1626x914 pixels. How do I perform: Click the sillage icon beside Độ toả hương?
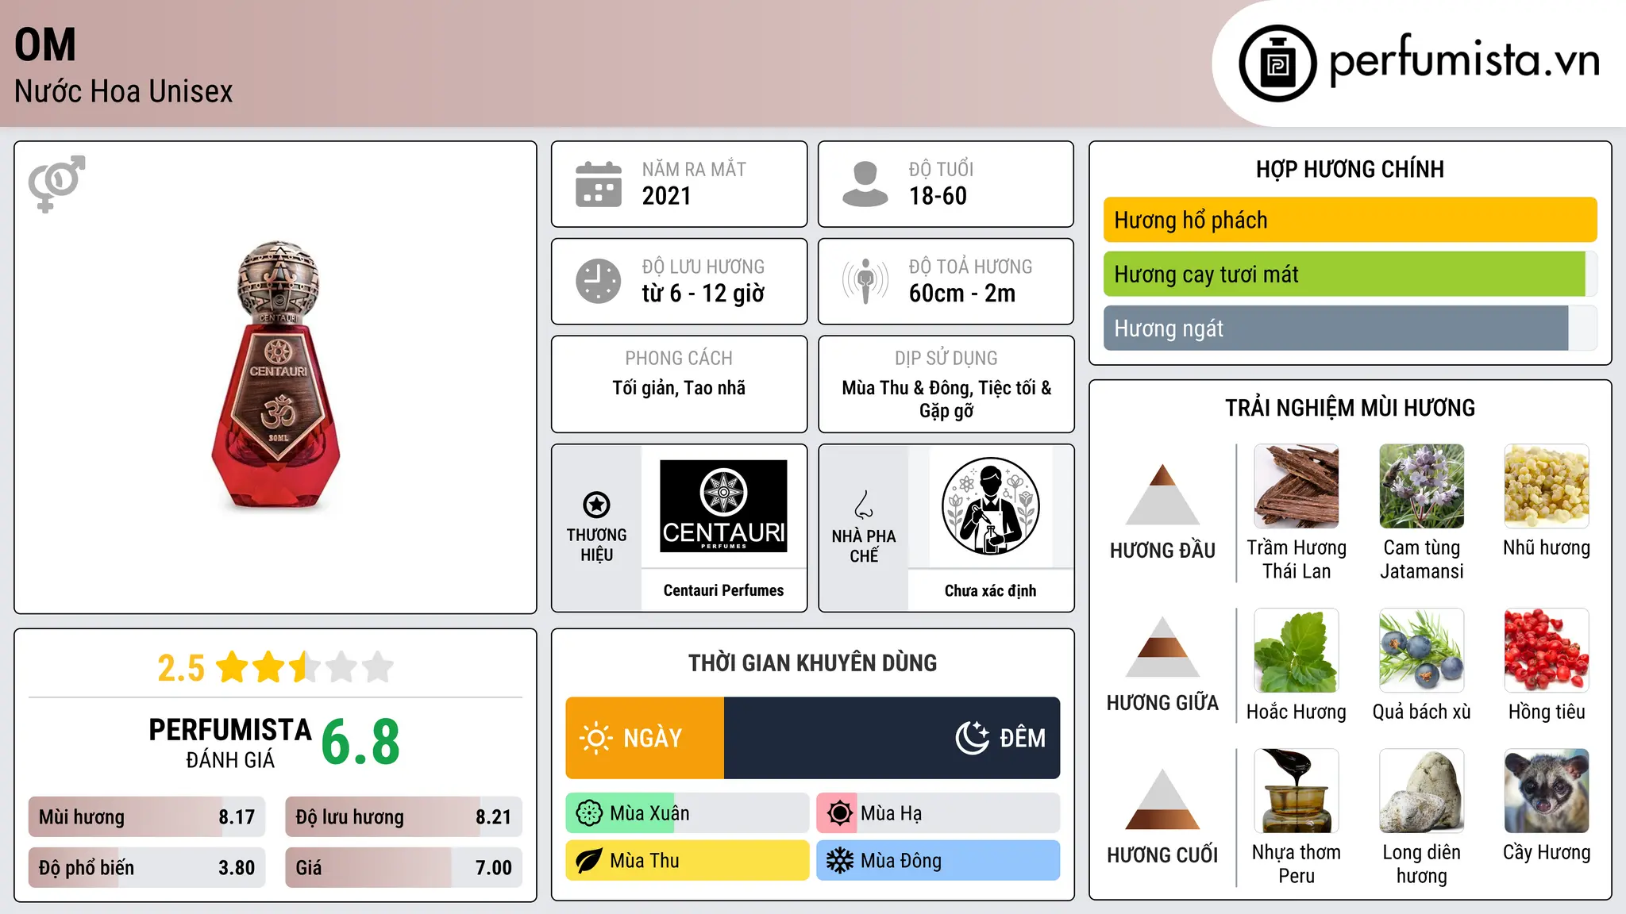(x=865, y=281)
